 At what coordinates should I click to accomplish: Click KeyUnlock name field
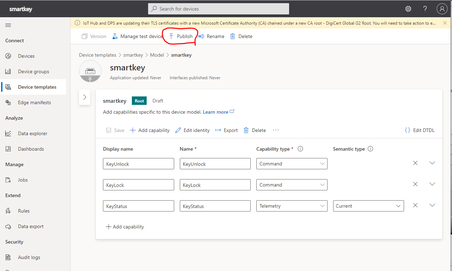coord(215,164)
